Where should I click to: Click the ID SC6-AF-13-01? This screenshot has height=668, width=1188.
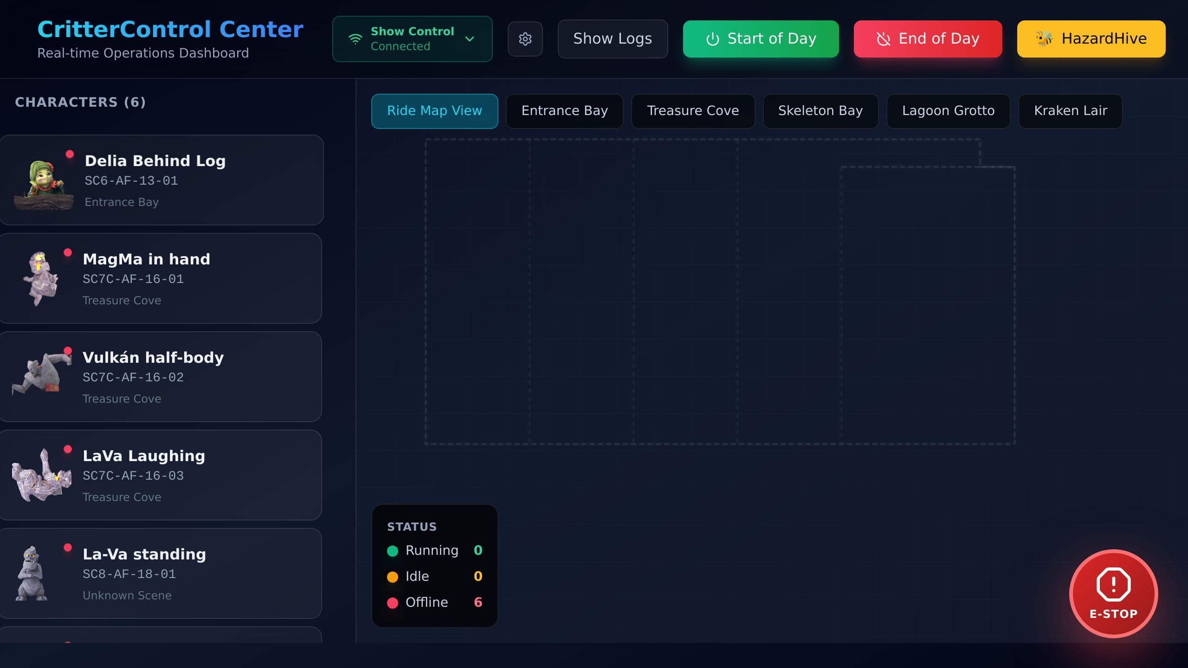pos(131,180)
